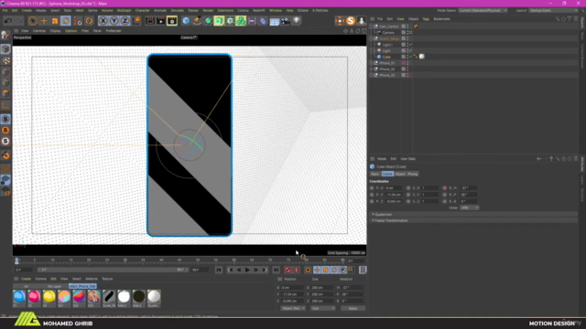Screen dimensions: 586x329
Task: Click the Apply button
Action: click(353, 309)
